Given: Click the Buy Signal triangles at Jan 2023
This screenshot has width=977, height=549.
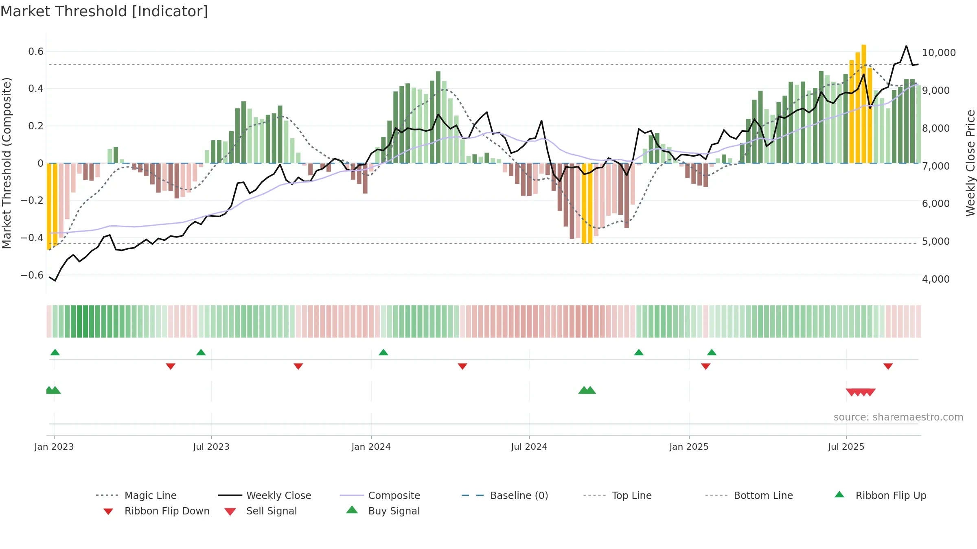Looking at the screenshot, I should 53,390.
